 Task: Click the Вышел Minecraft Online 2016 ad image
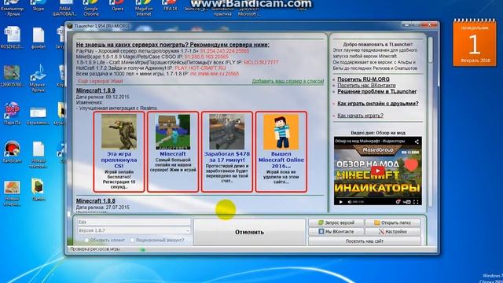click(x=281, y=132)
